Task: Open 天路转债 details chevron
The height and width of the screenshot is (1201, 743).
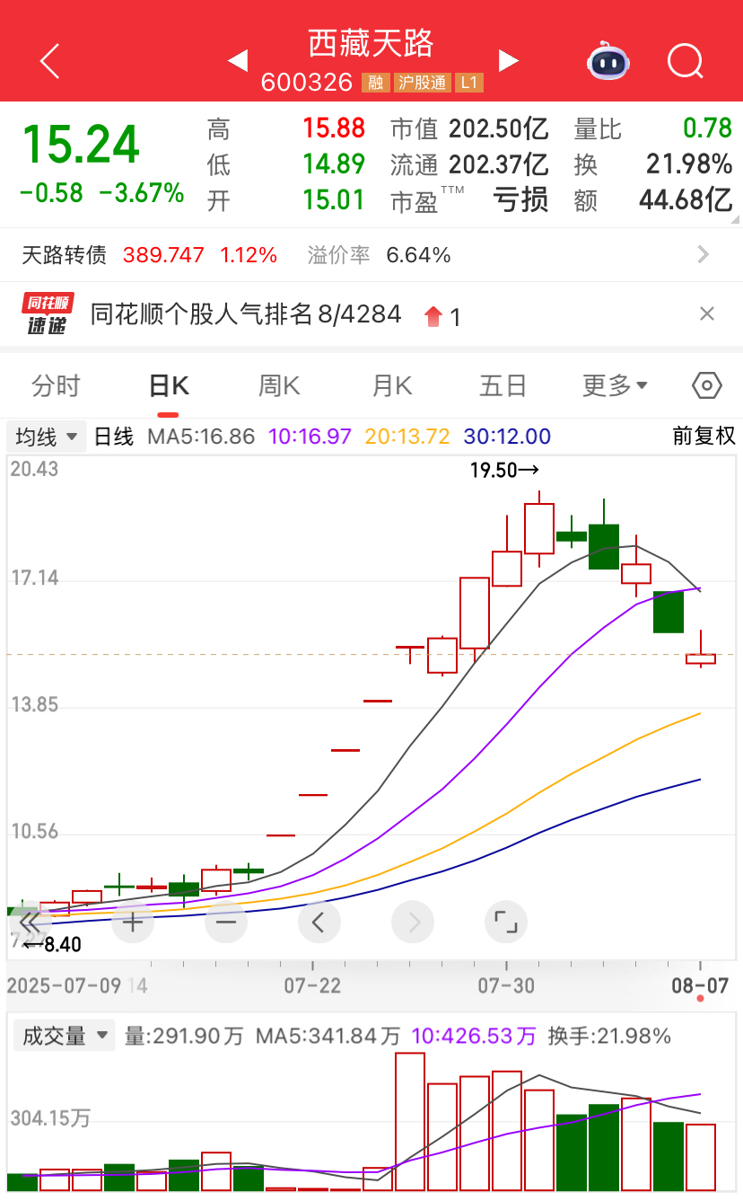Action: click(704, 254)
